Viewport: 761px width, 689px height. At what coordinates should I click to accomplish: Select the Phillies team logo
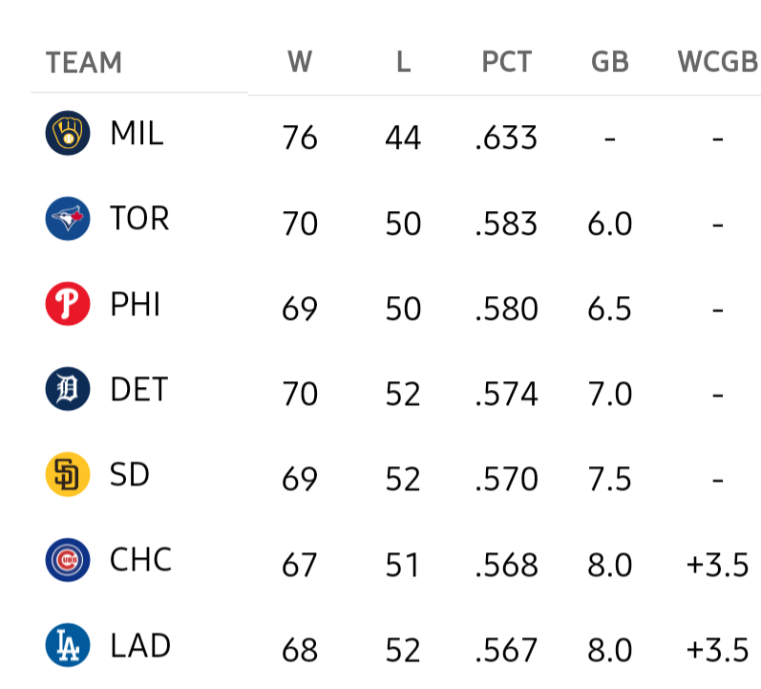click(68, 304)
